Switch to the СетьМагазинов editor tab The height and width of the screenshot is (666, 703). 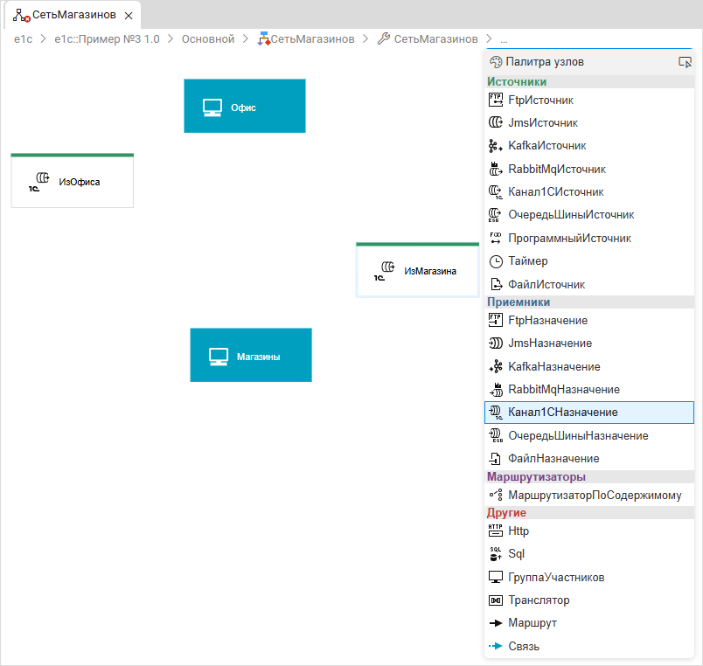71,16
